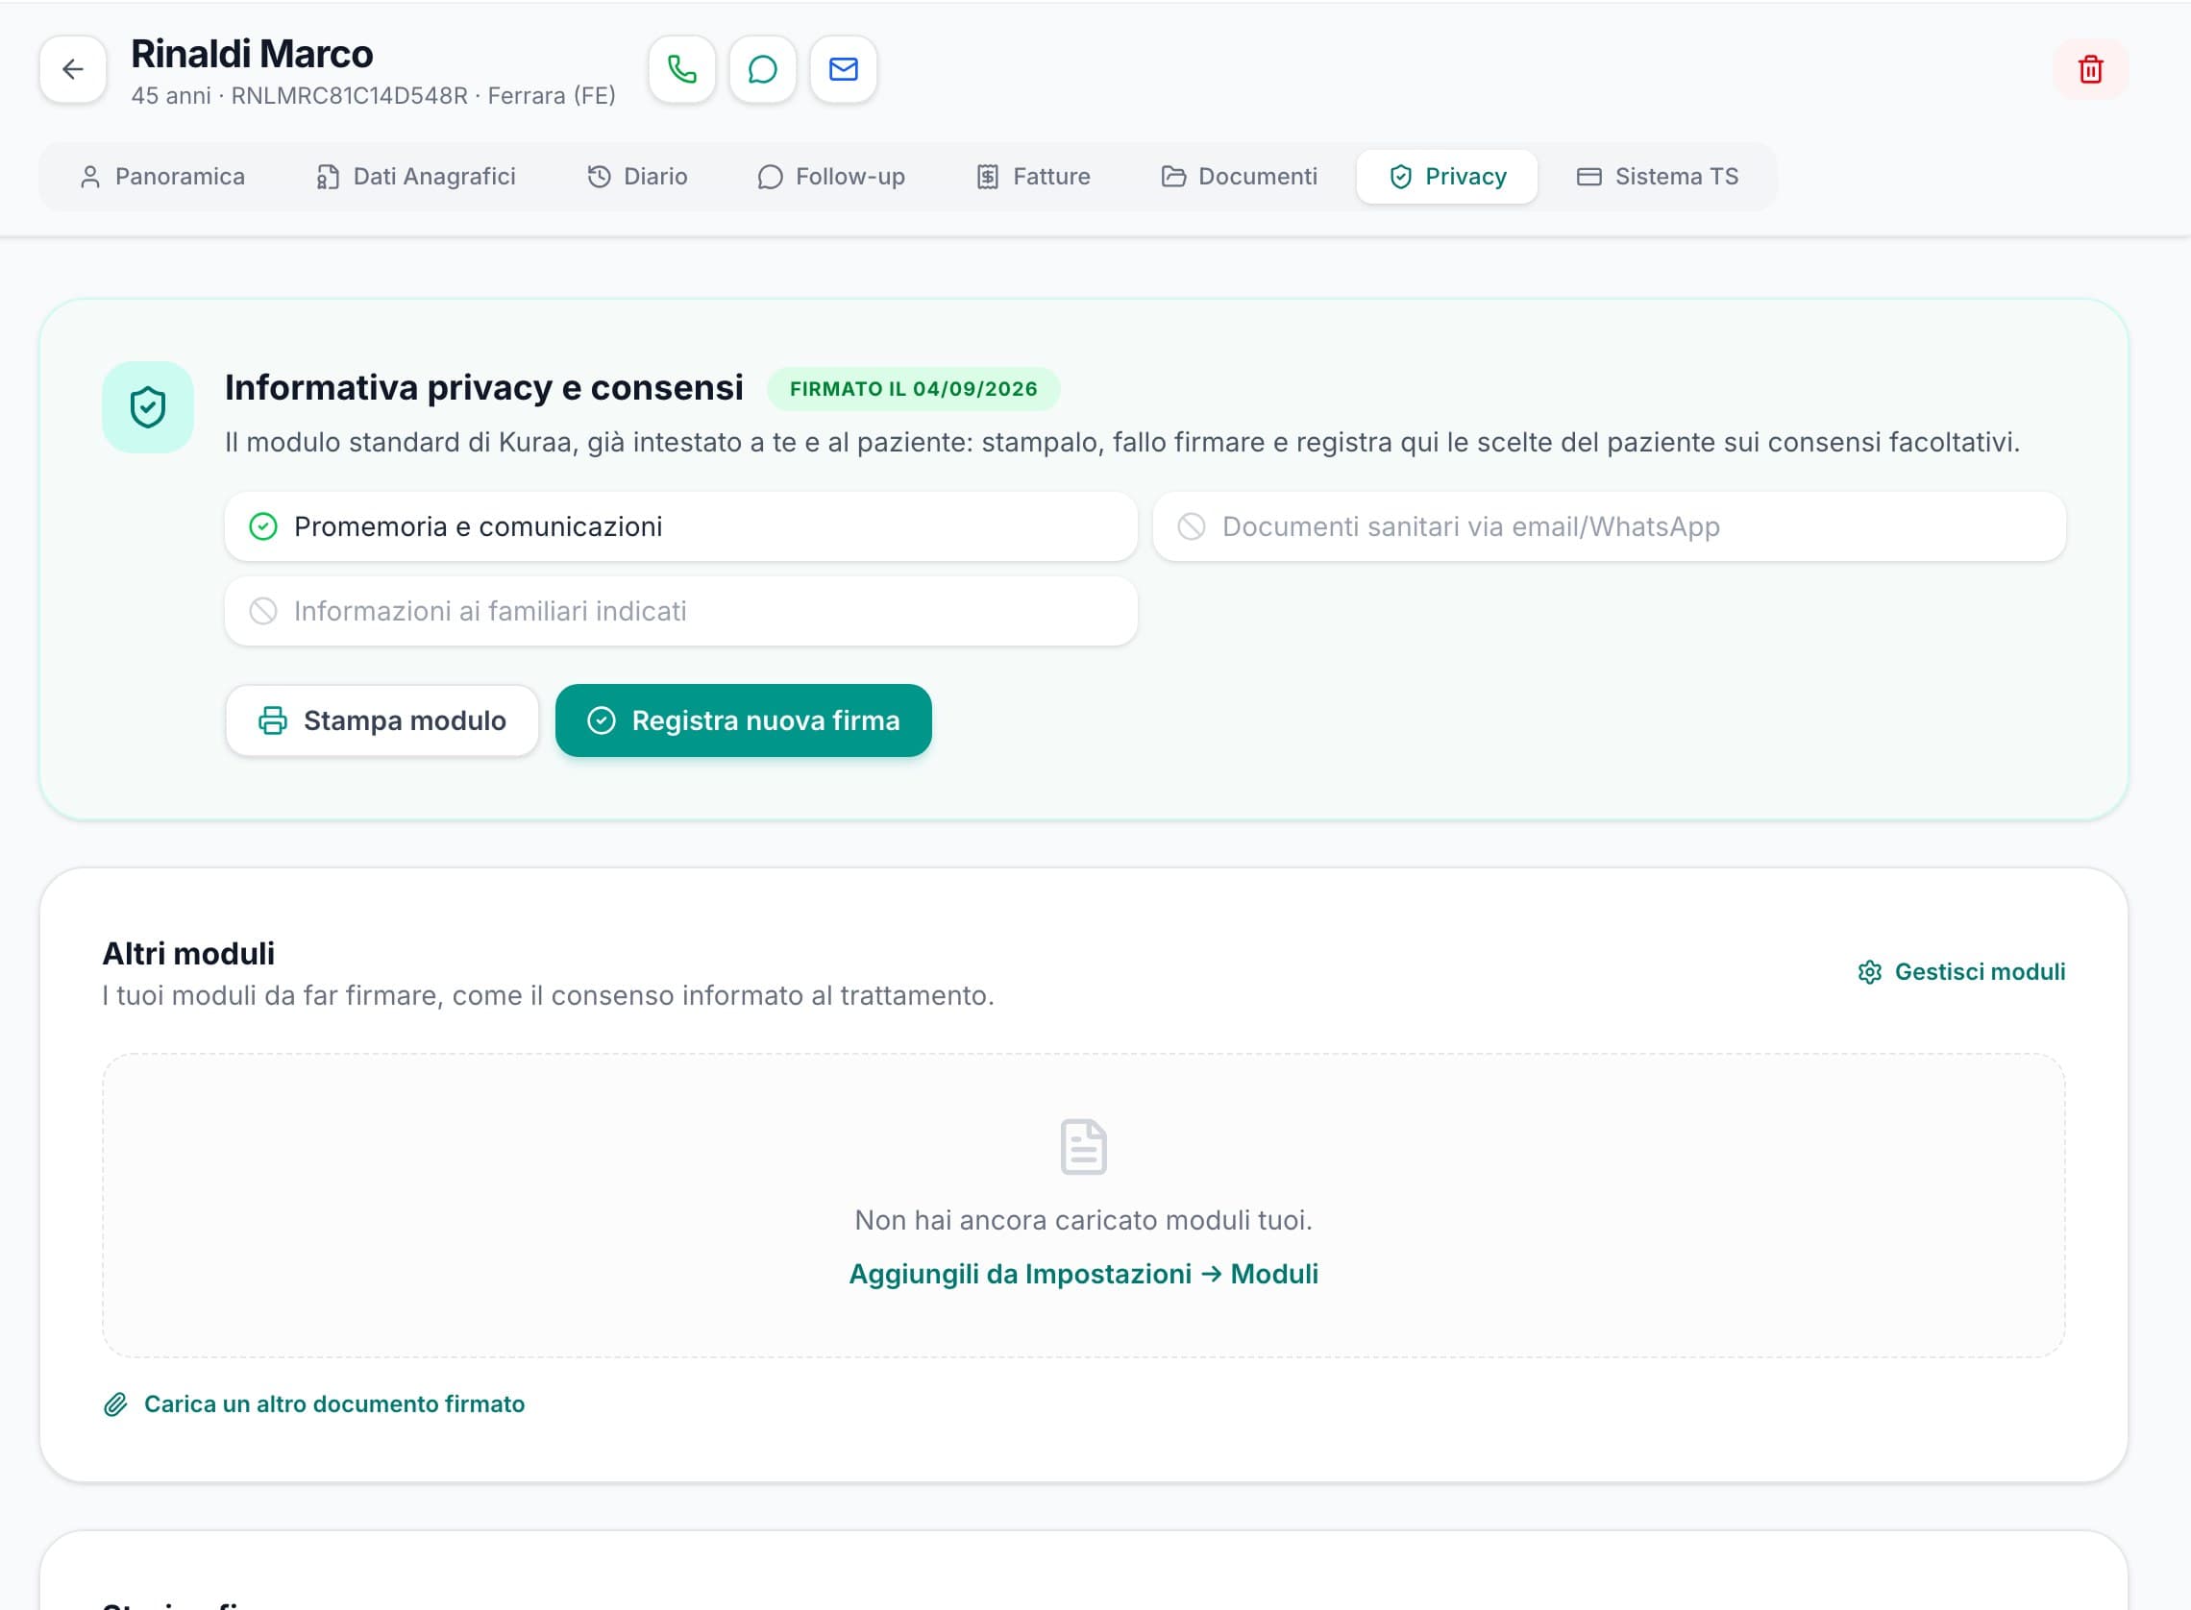Image resolution: width=2191 pixels, height=1610 pixels.
Task: Follow Aggiungili da Impostazioni → Moduli link
Action: (1083, 1274)
